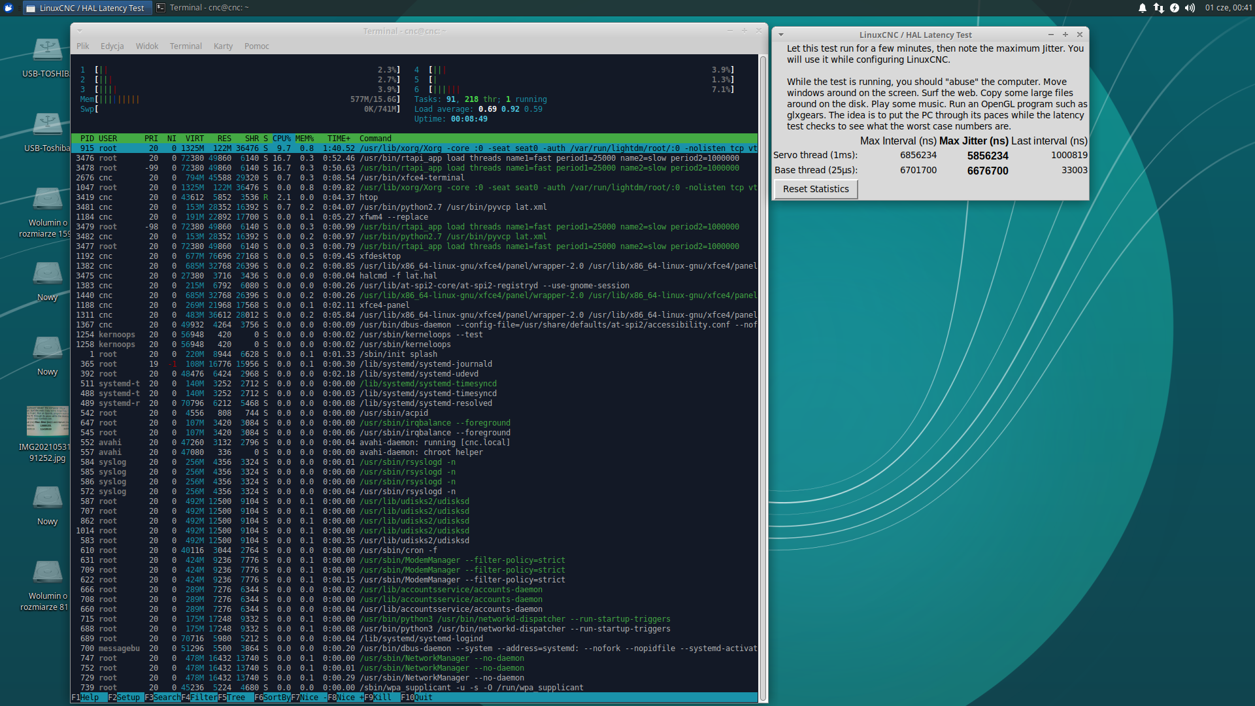Open the volume speaker indicator
The width and height of the screenshot is (1255, 706).
[x=1190, y=8]
